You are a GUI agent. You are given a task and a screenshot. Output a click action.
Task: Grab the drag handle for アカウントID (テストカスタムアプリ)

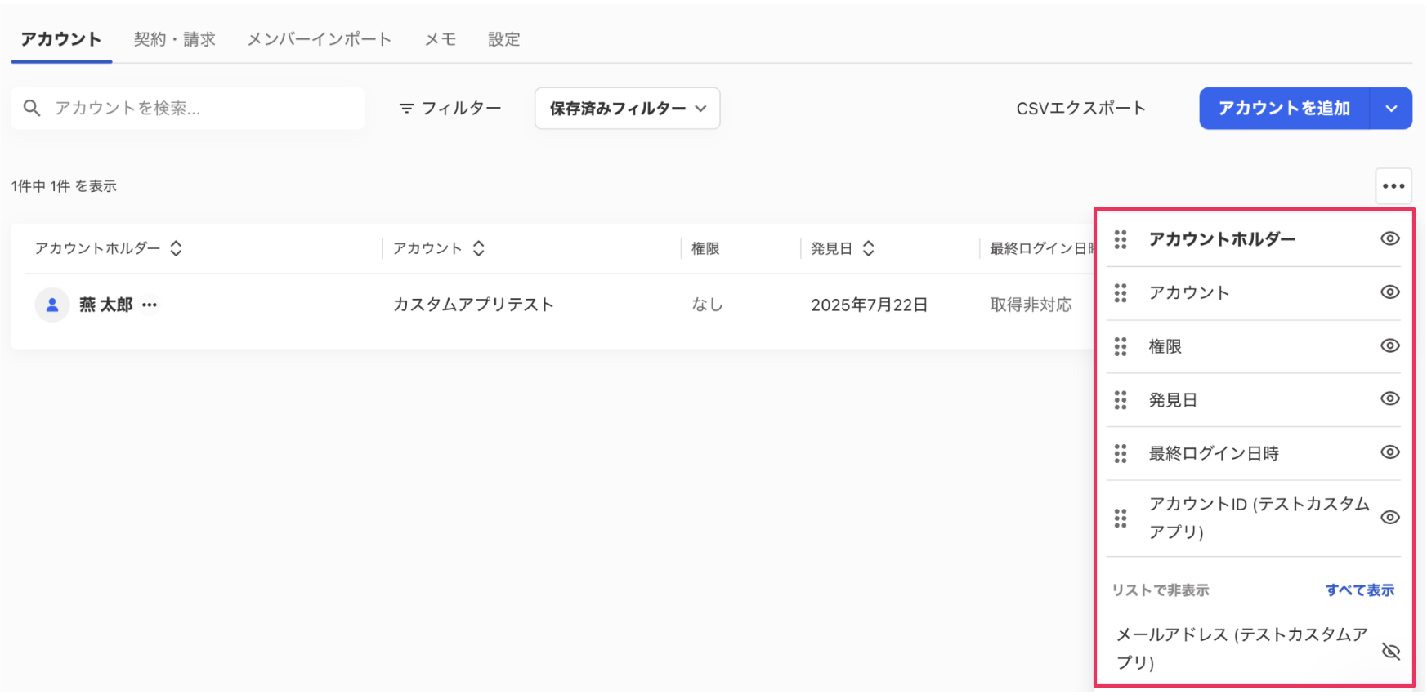point(1121,518)
